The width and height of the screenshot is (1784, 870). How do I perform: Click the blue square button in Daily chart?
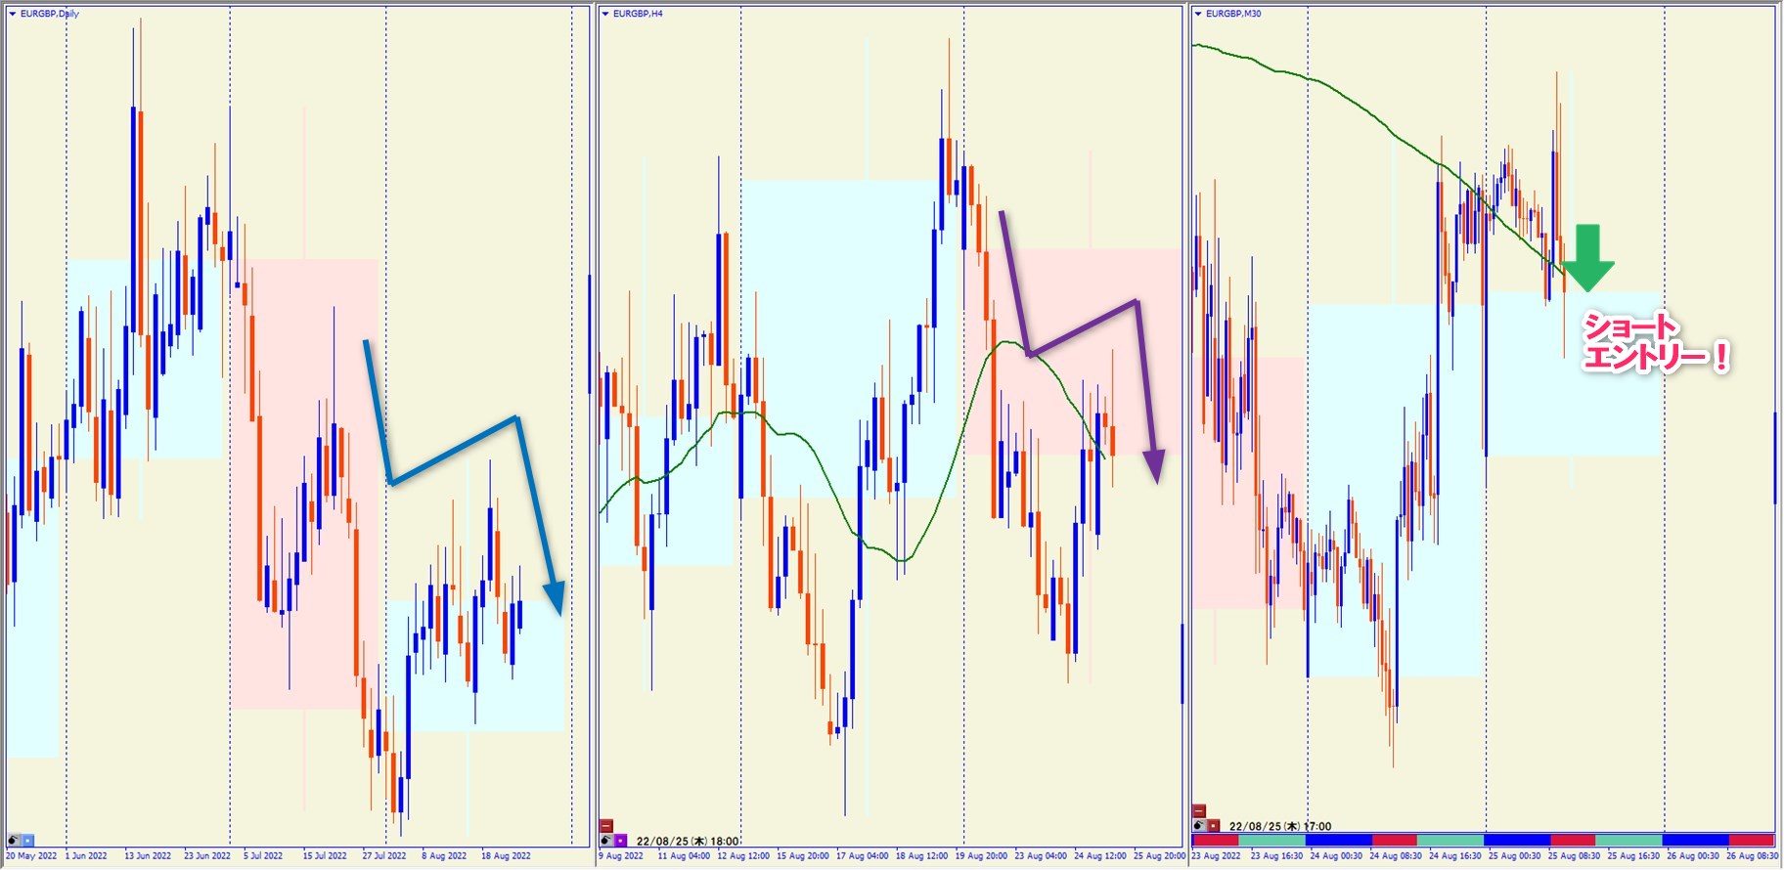28,840
